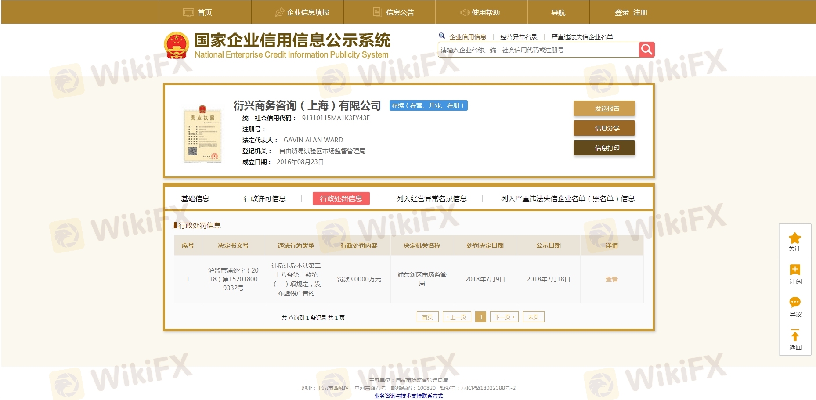The width and height of the screenshot is (816, 400).
Task: Click the date cell 2018年7月18日
Action: 549,279
